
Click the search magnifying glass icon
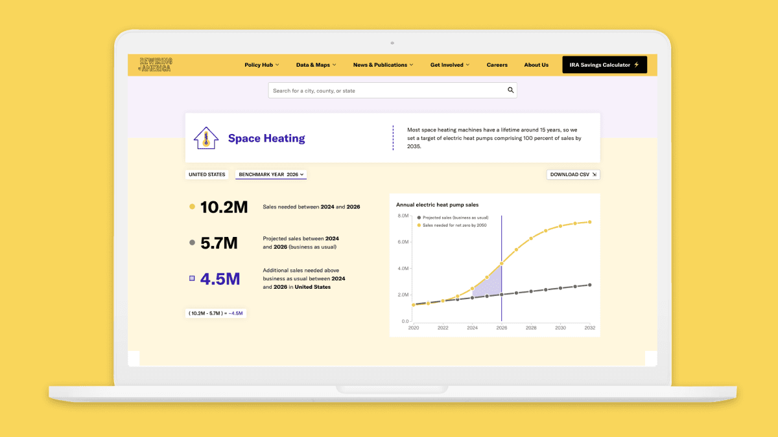coord(510,91)
